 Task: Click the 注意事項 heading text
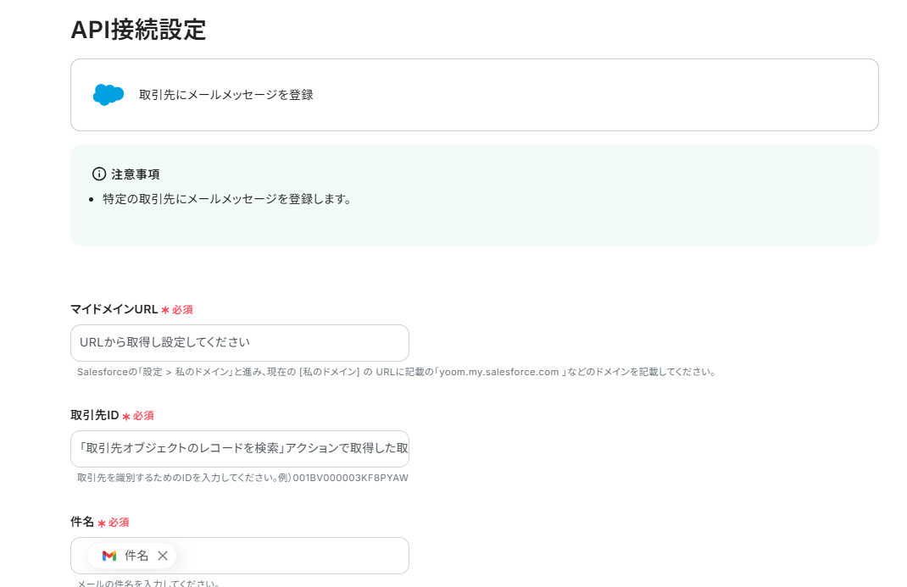pos(136,174)
